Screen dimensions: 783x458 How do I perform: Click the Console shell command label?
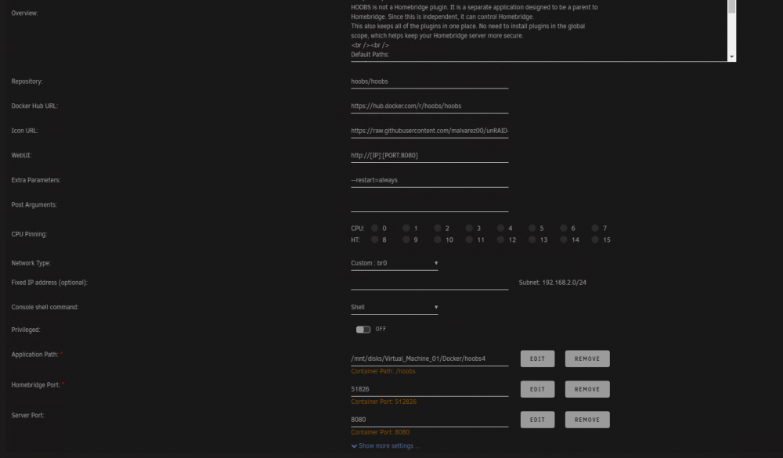pos(45,307)
